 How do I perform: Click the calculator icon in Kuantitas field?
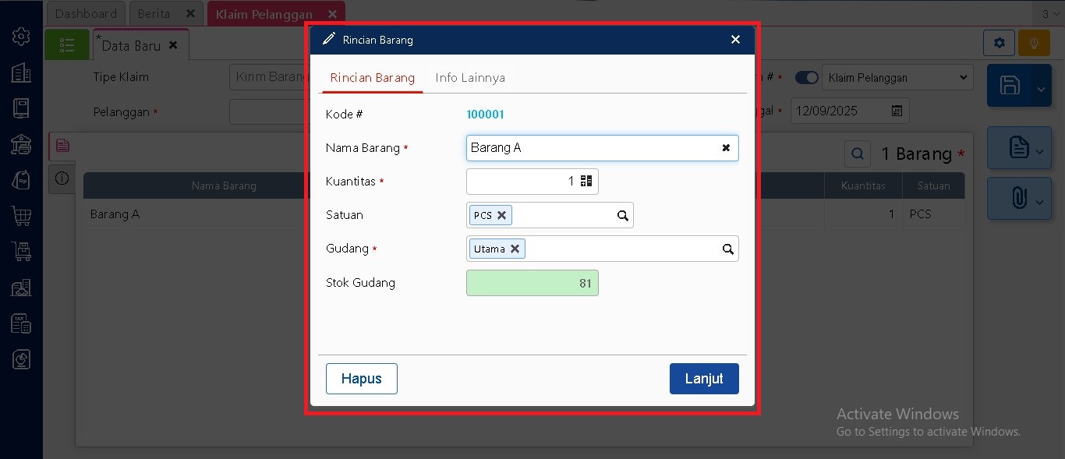click(586, 182)
